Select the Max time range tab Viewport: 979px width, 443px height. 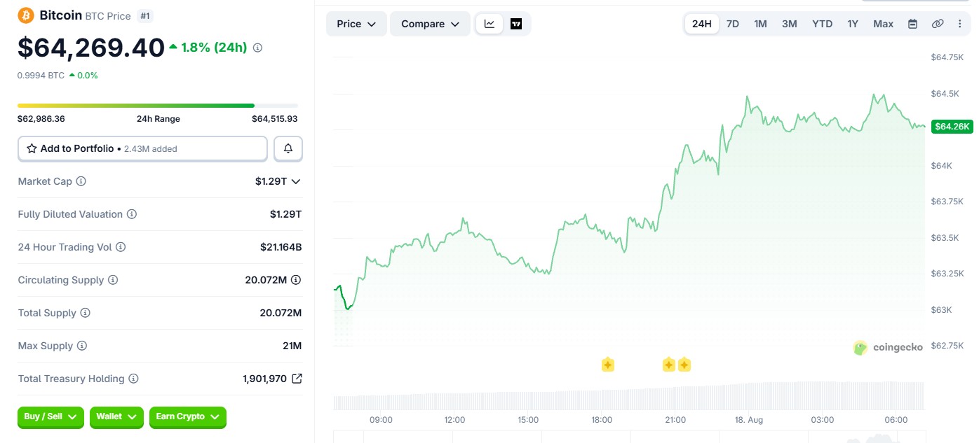[x=884, y=24]
